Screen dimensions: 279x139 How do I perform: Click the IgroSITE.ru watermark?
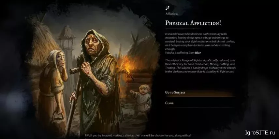click(260, 132)
